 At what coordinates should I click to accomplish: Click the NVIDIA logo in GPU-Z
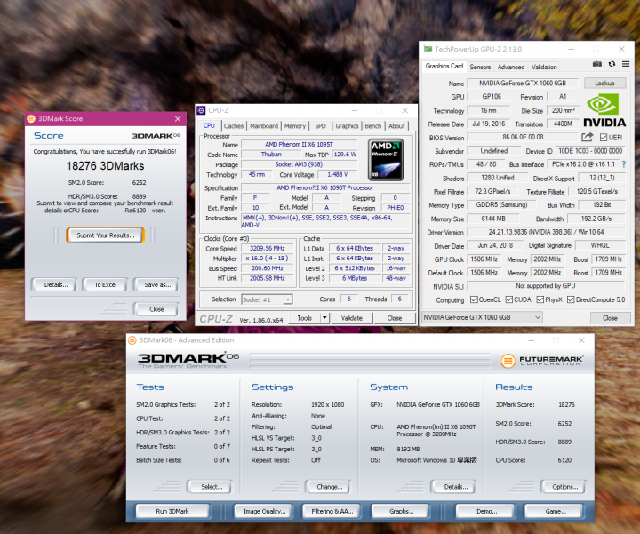coord(604,110)
